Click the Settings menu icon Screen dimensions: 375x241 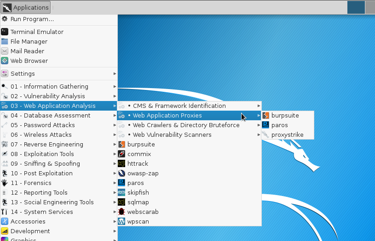[x=5, y=73]
